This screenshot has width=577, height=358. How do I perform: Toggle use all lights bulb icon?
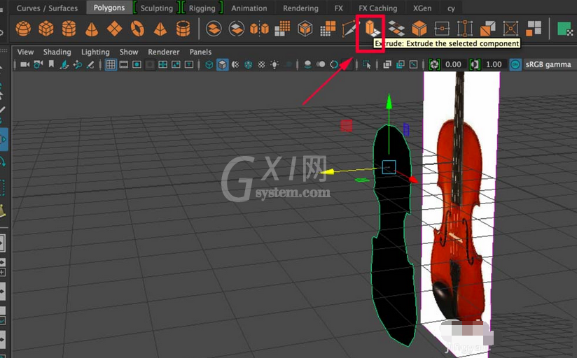pos(274,65)
